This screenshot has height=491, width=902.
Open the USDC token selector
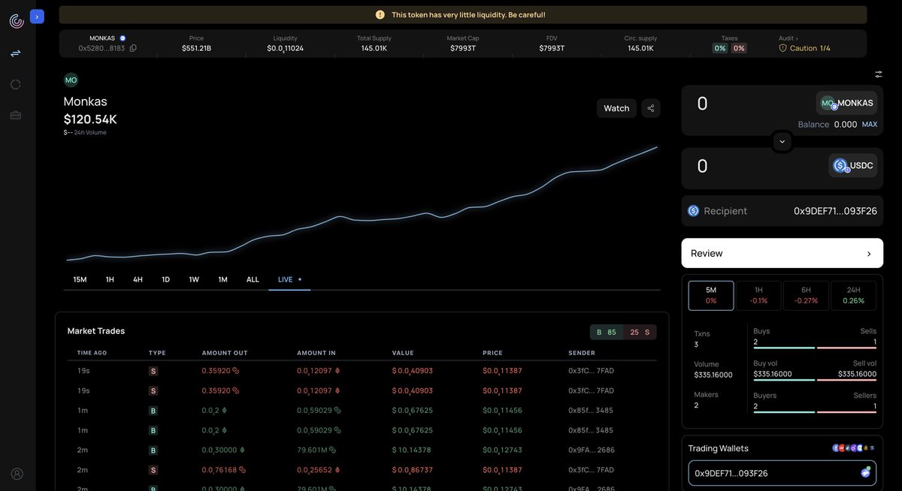coord(852,165)
